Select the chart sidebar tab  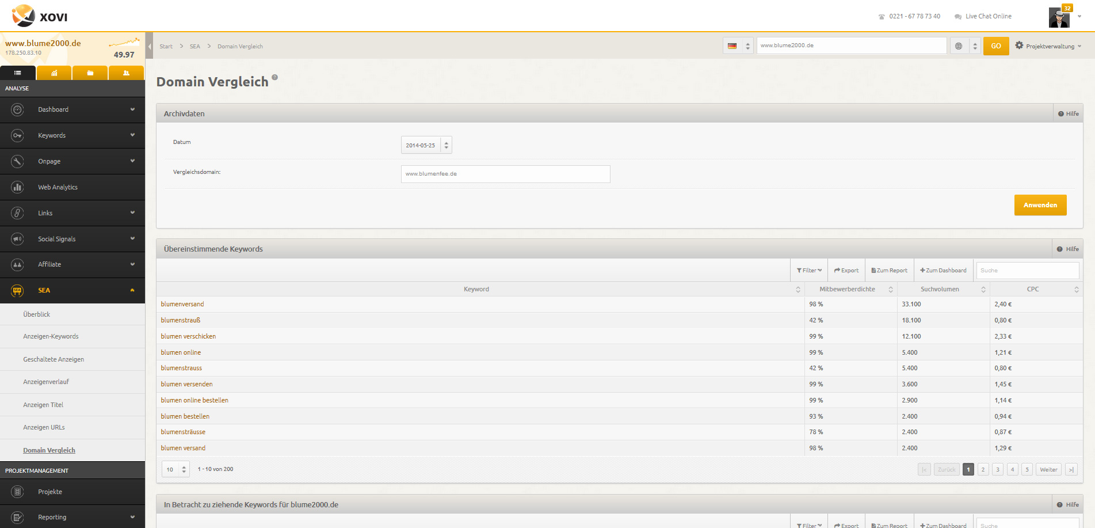click(x=54, y=73)
